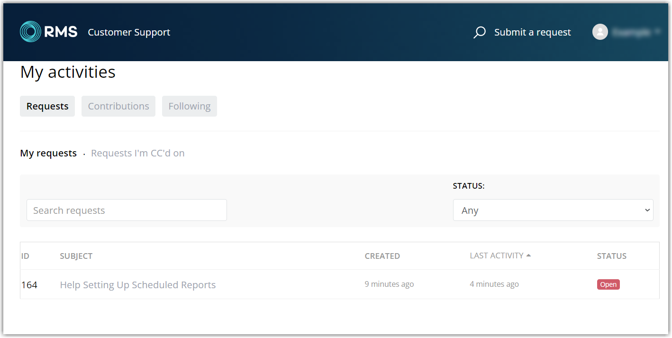672x338 pixels.
Task: Switch to Requests I'm CC'd on view
Action: point(137,153)
